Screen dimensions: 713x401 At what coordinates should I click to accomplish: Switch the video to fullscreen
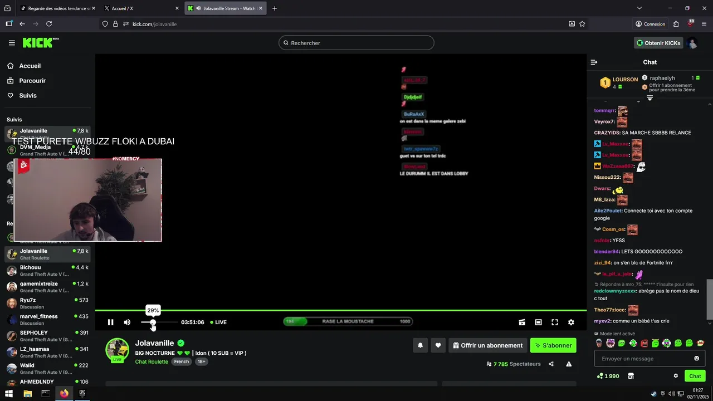click(x=555, y=322)
